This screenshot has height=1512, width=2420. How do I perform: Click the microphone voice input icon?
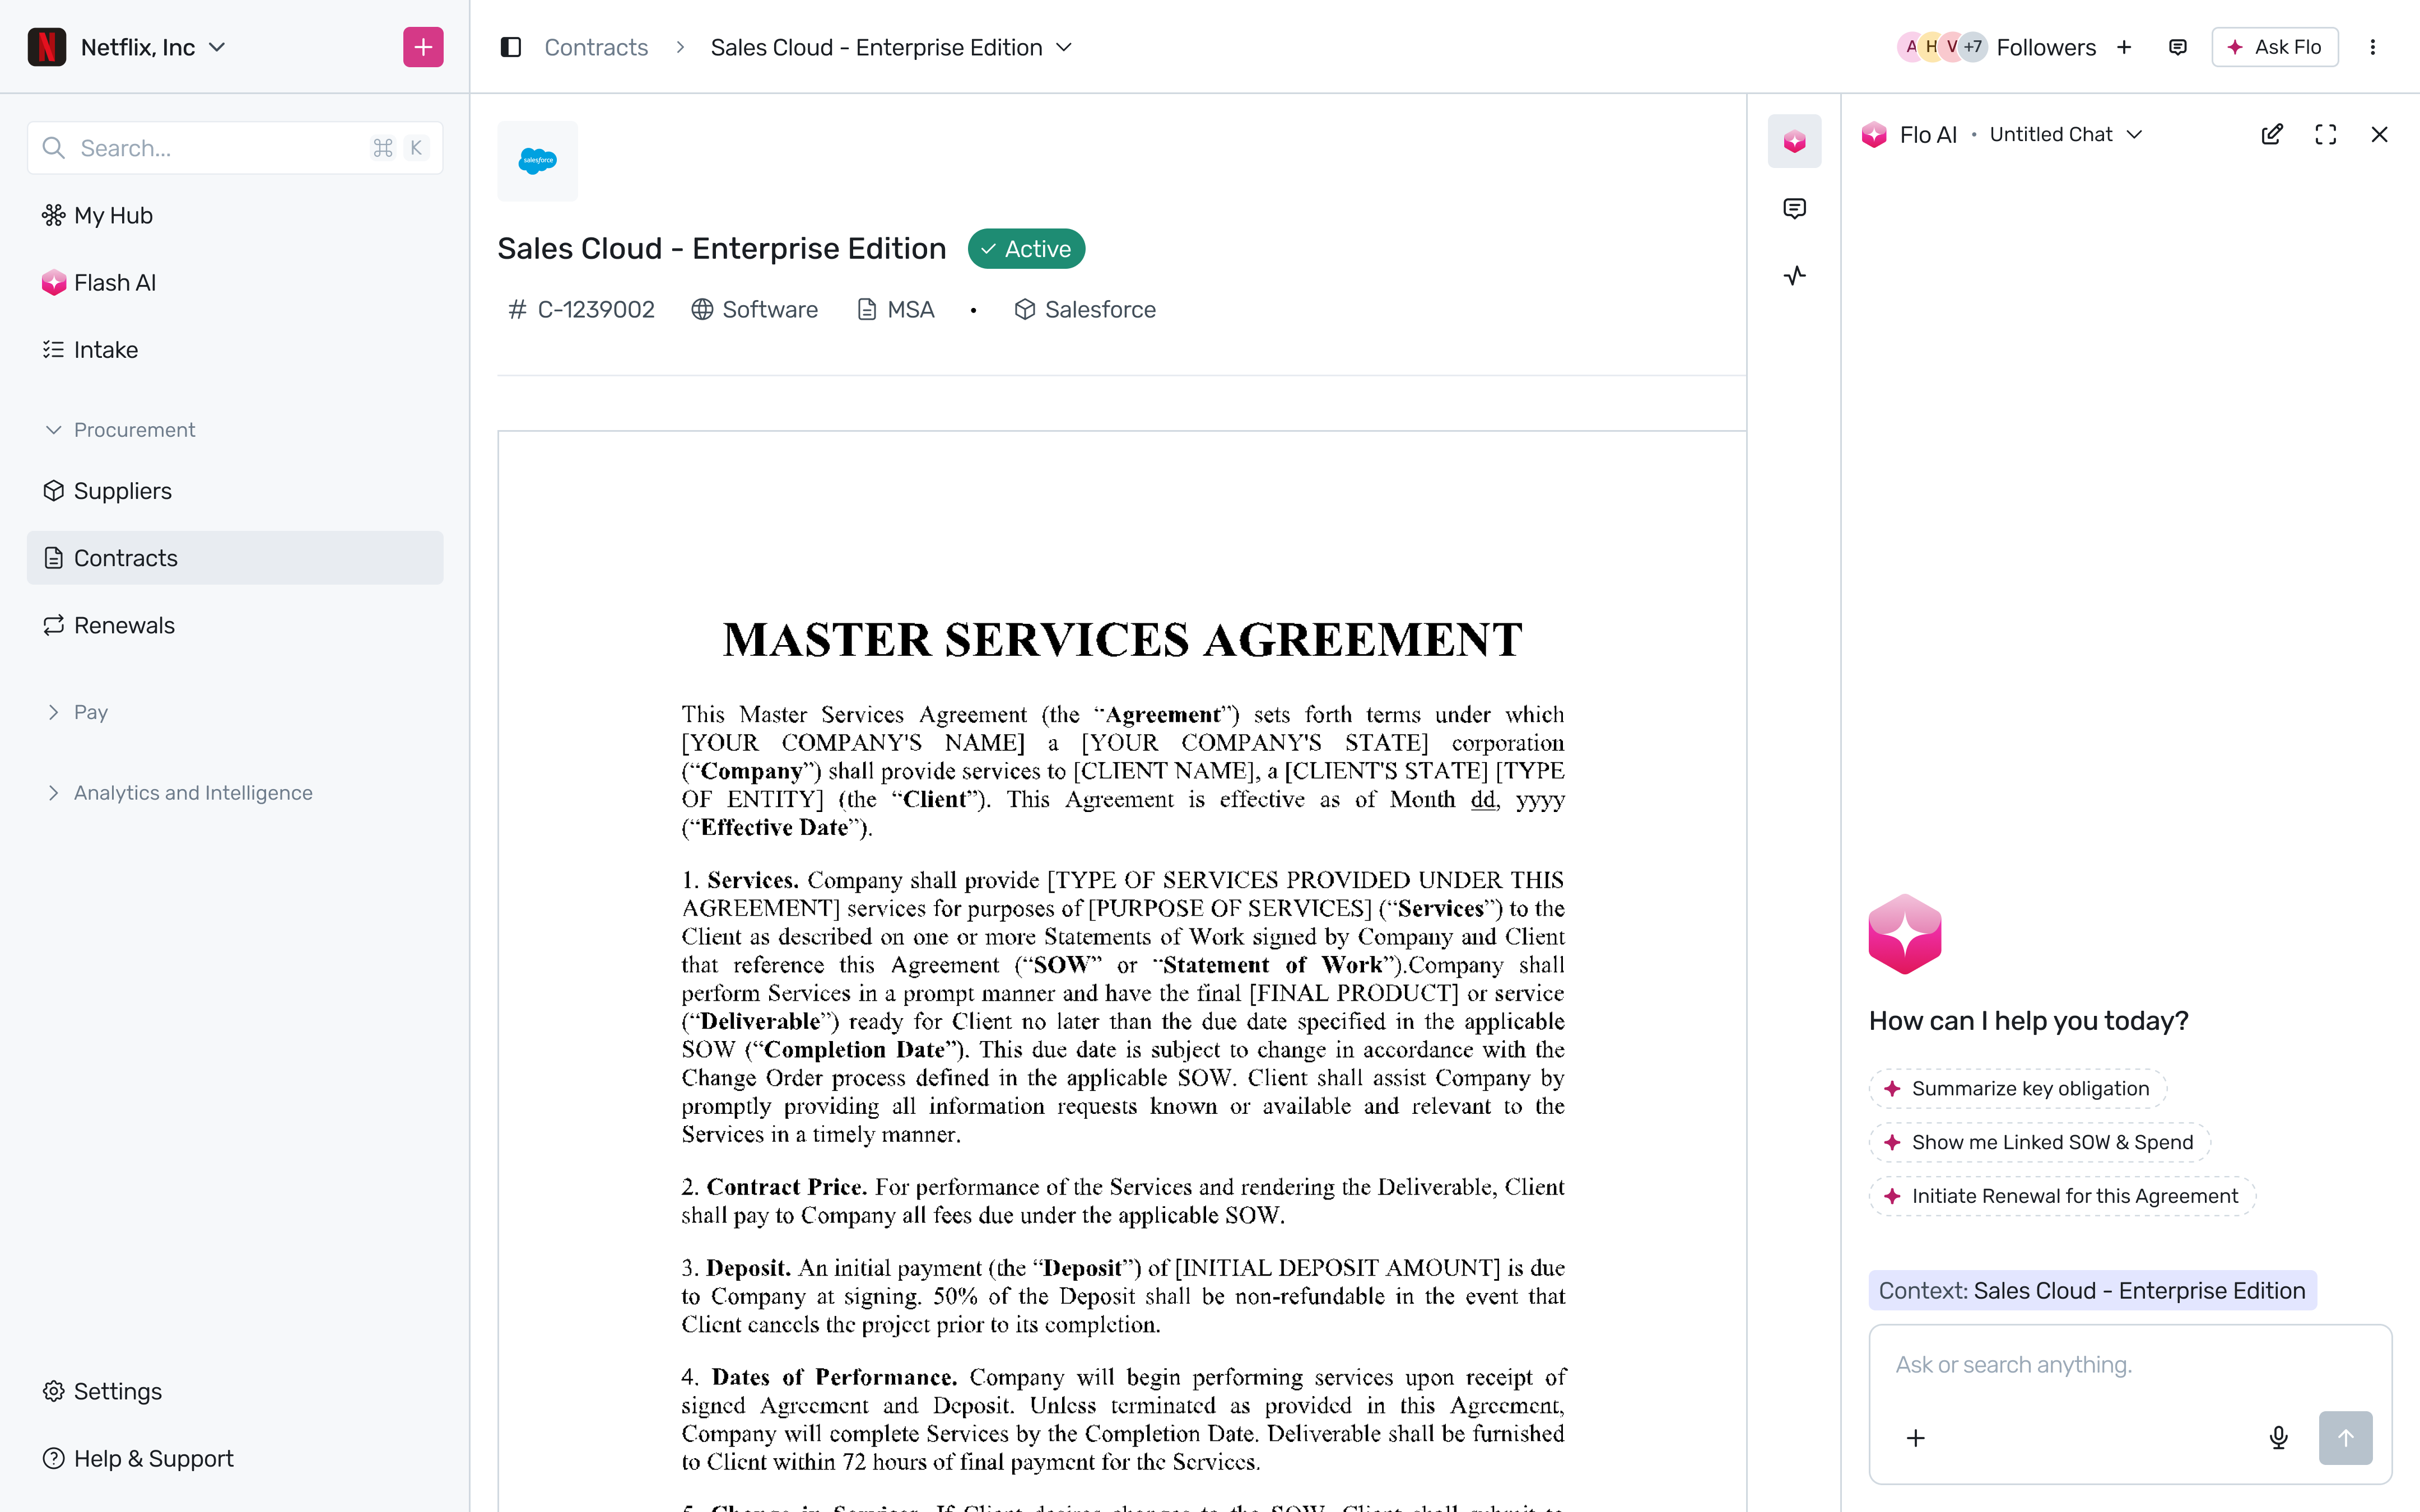(2278, 1438)
